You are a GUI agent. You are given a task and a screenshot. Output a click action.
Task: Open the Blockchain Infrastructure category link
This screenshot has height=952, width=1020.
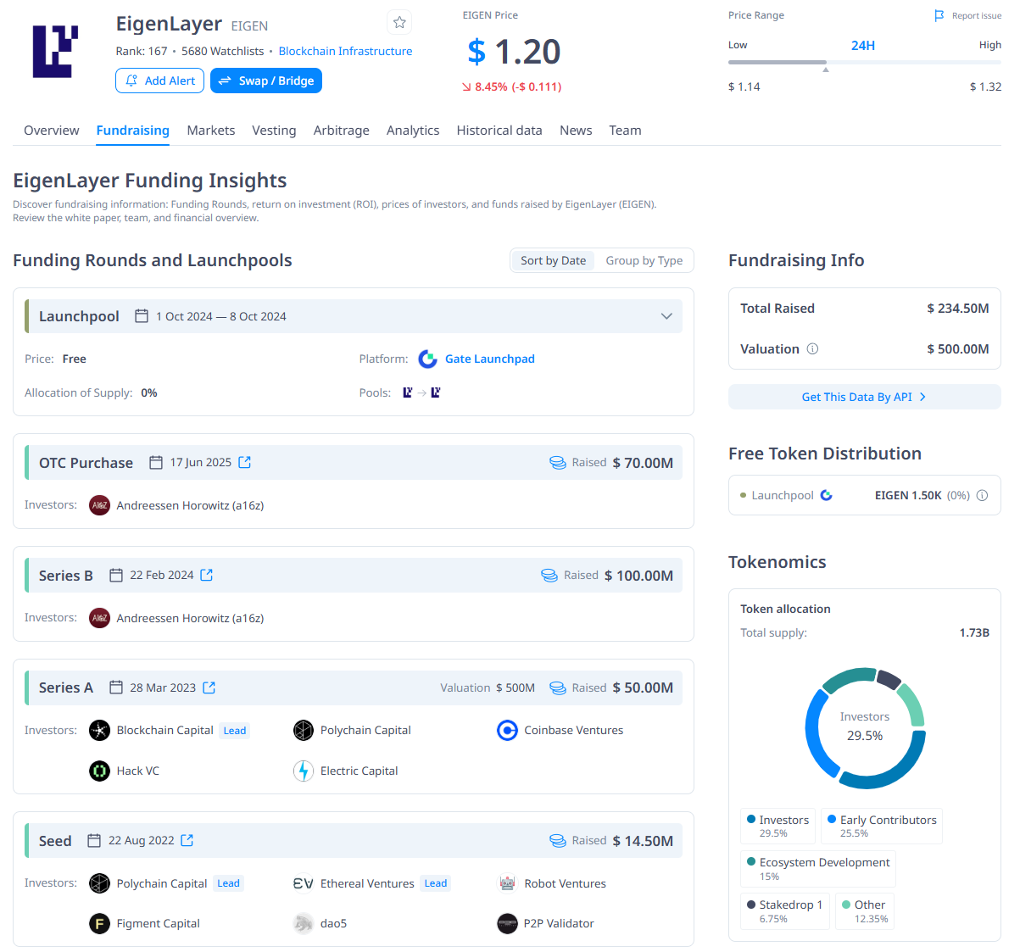pos(345,51)
